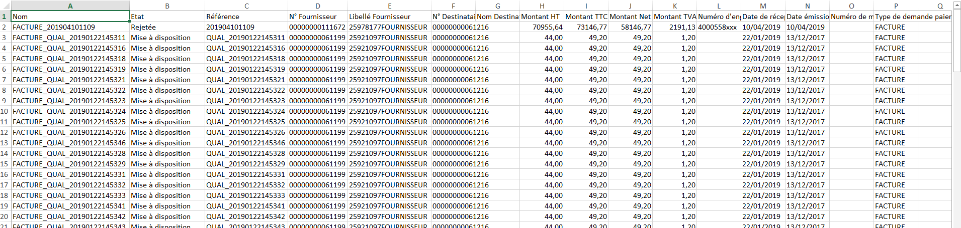Viewport: 961px width, 228px height.
Task: Select the Montant TVA value 2191,13
Action: tap(674, 27)
